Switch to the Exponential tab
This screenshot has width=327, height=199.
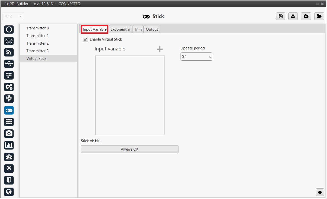pyautogui.click(x=120, y=29)
